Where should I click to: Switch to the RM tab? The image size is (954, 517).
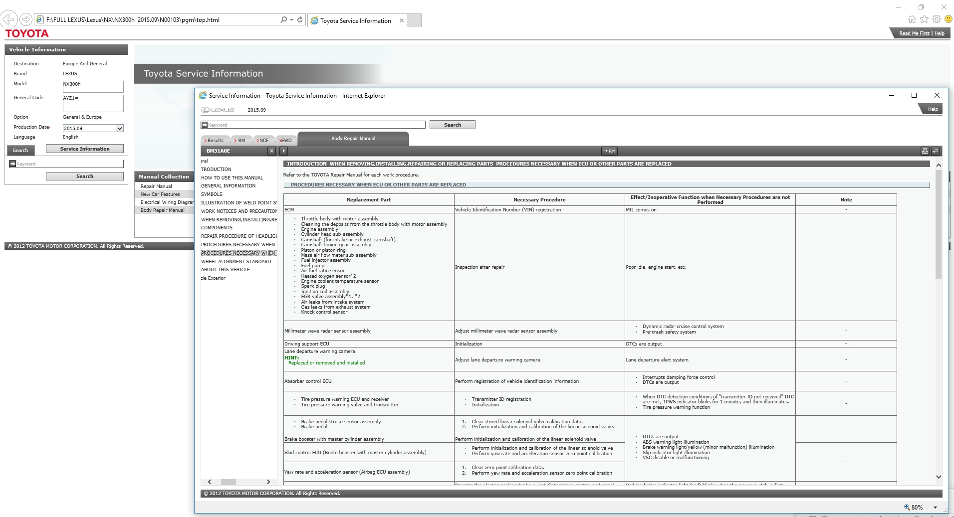click(x=241, y=141)
